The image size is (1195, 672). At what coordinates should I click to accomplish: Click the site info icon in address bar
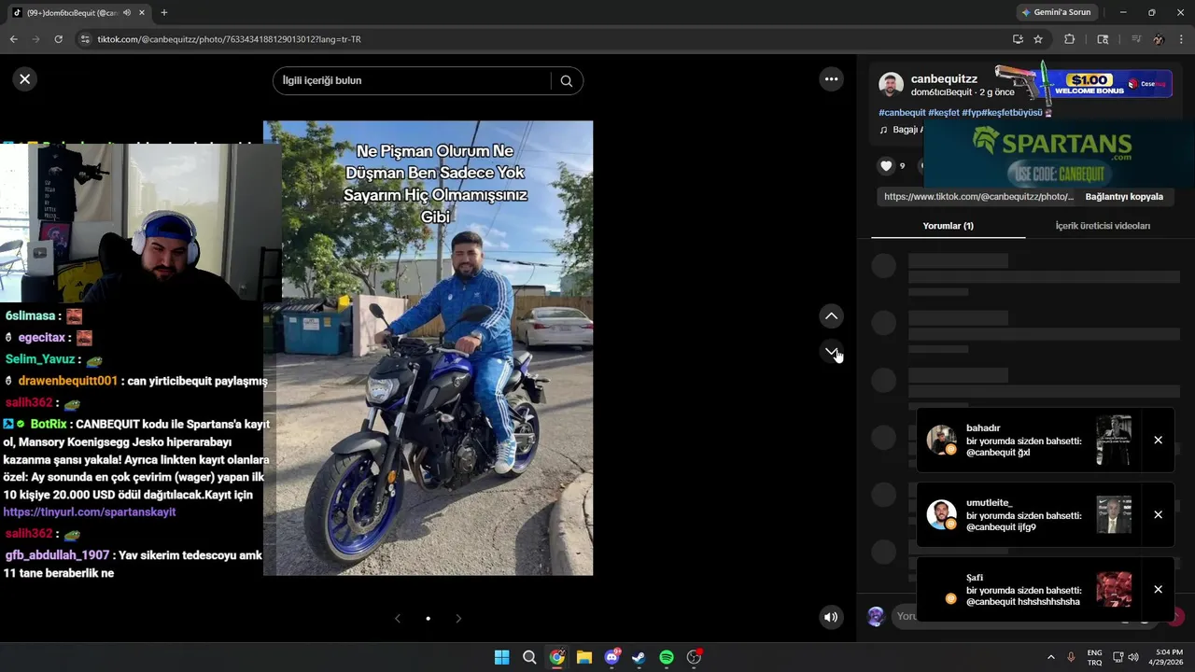pyautogui.click(x=85, y=39)
